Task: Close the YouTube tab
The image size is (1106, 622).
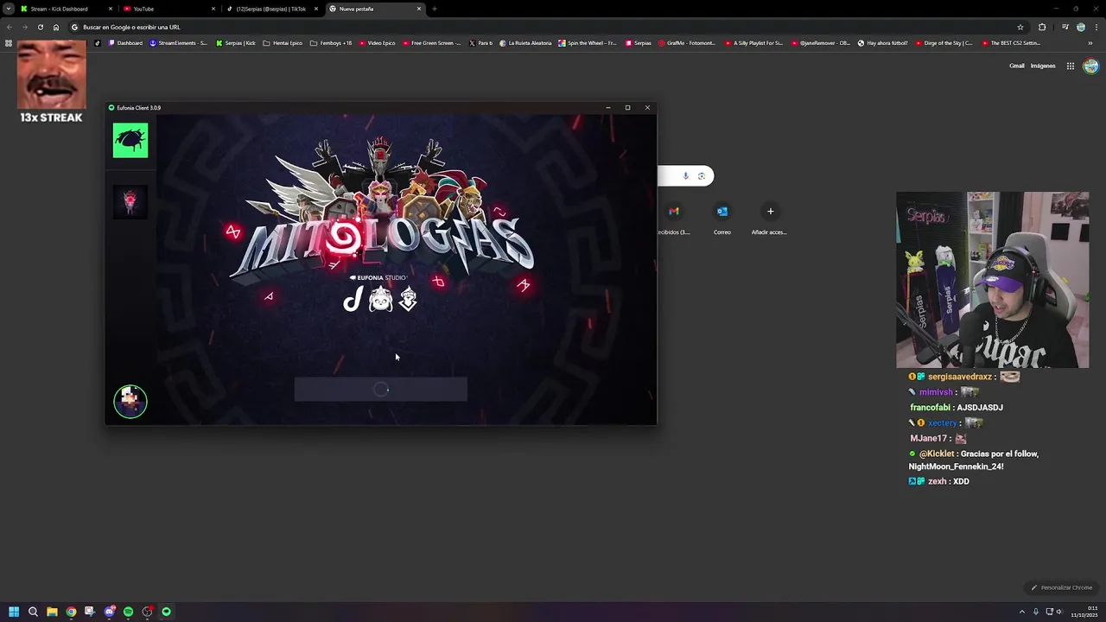Action: 213,9
